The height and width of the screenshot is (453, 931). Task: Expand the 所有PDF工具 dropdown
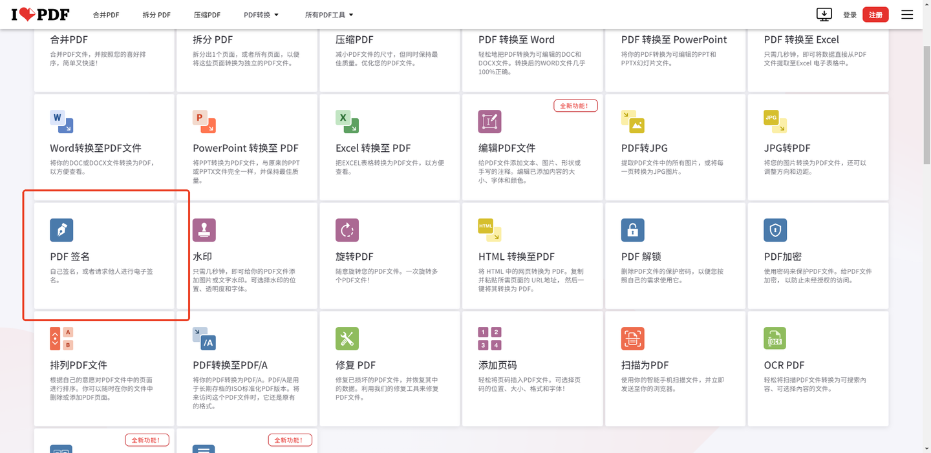point(329,14)
